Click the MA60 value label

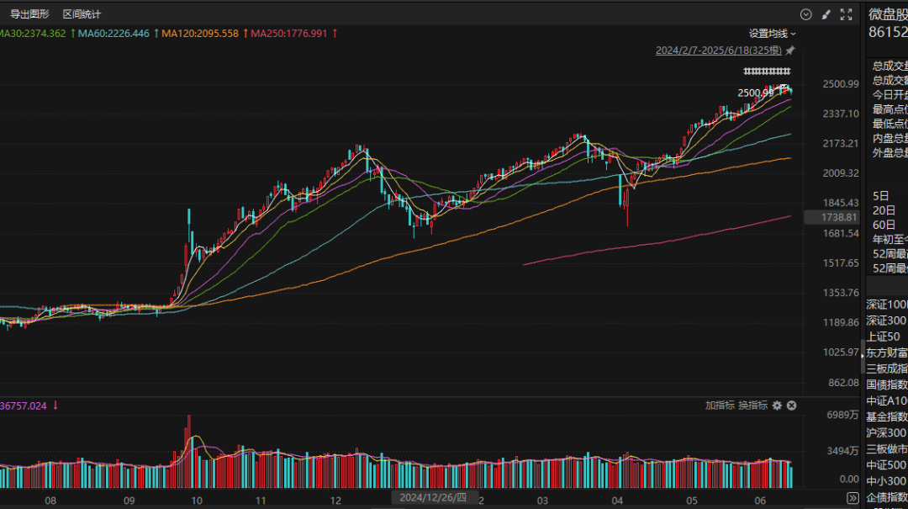114,34
